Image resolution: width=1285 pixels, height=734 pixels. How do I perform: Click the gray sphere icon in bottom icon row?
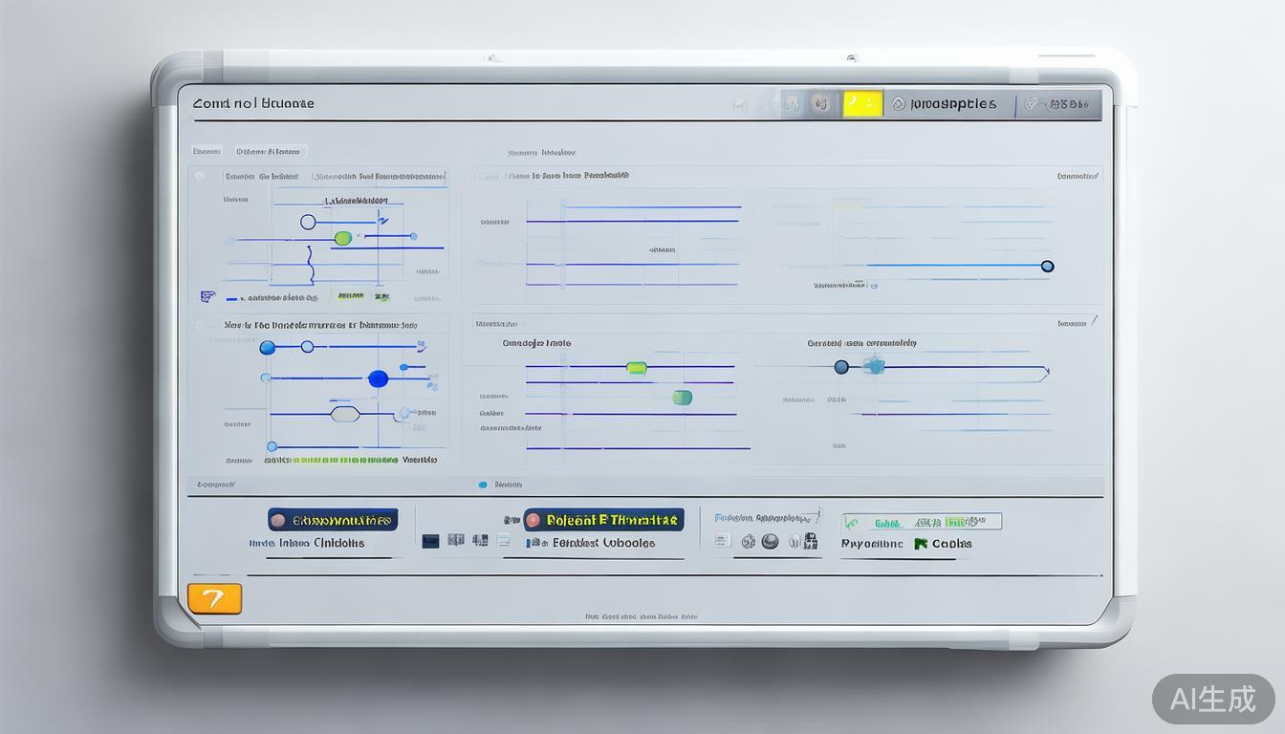click(770, 542)
